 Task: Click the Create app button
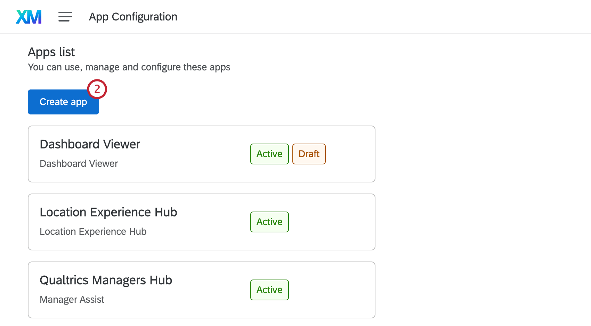click(x=63, y=102)
